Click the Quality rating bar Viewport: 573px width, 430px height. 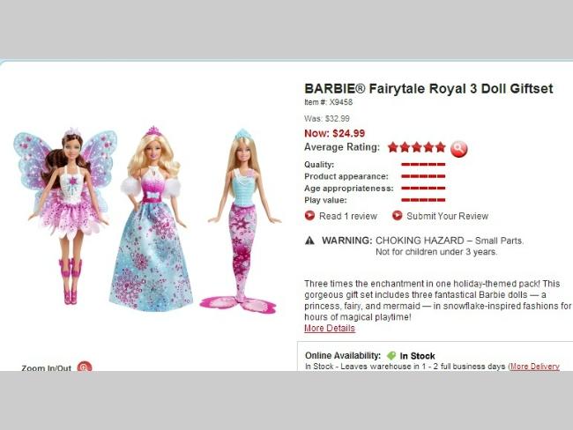pos(423,165)
